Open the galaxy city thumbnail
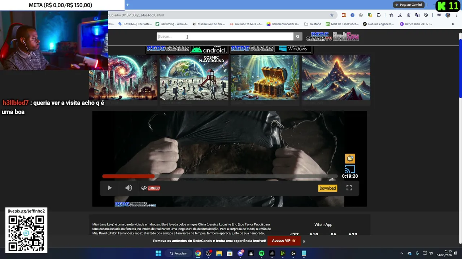This screenshot has height=259, width=462. click(123, 77)
